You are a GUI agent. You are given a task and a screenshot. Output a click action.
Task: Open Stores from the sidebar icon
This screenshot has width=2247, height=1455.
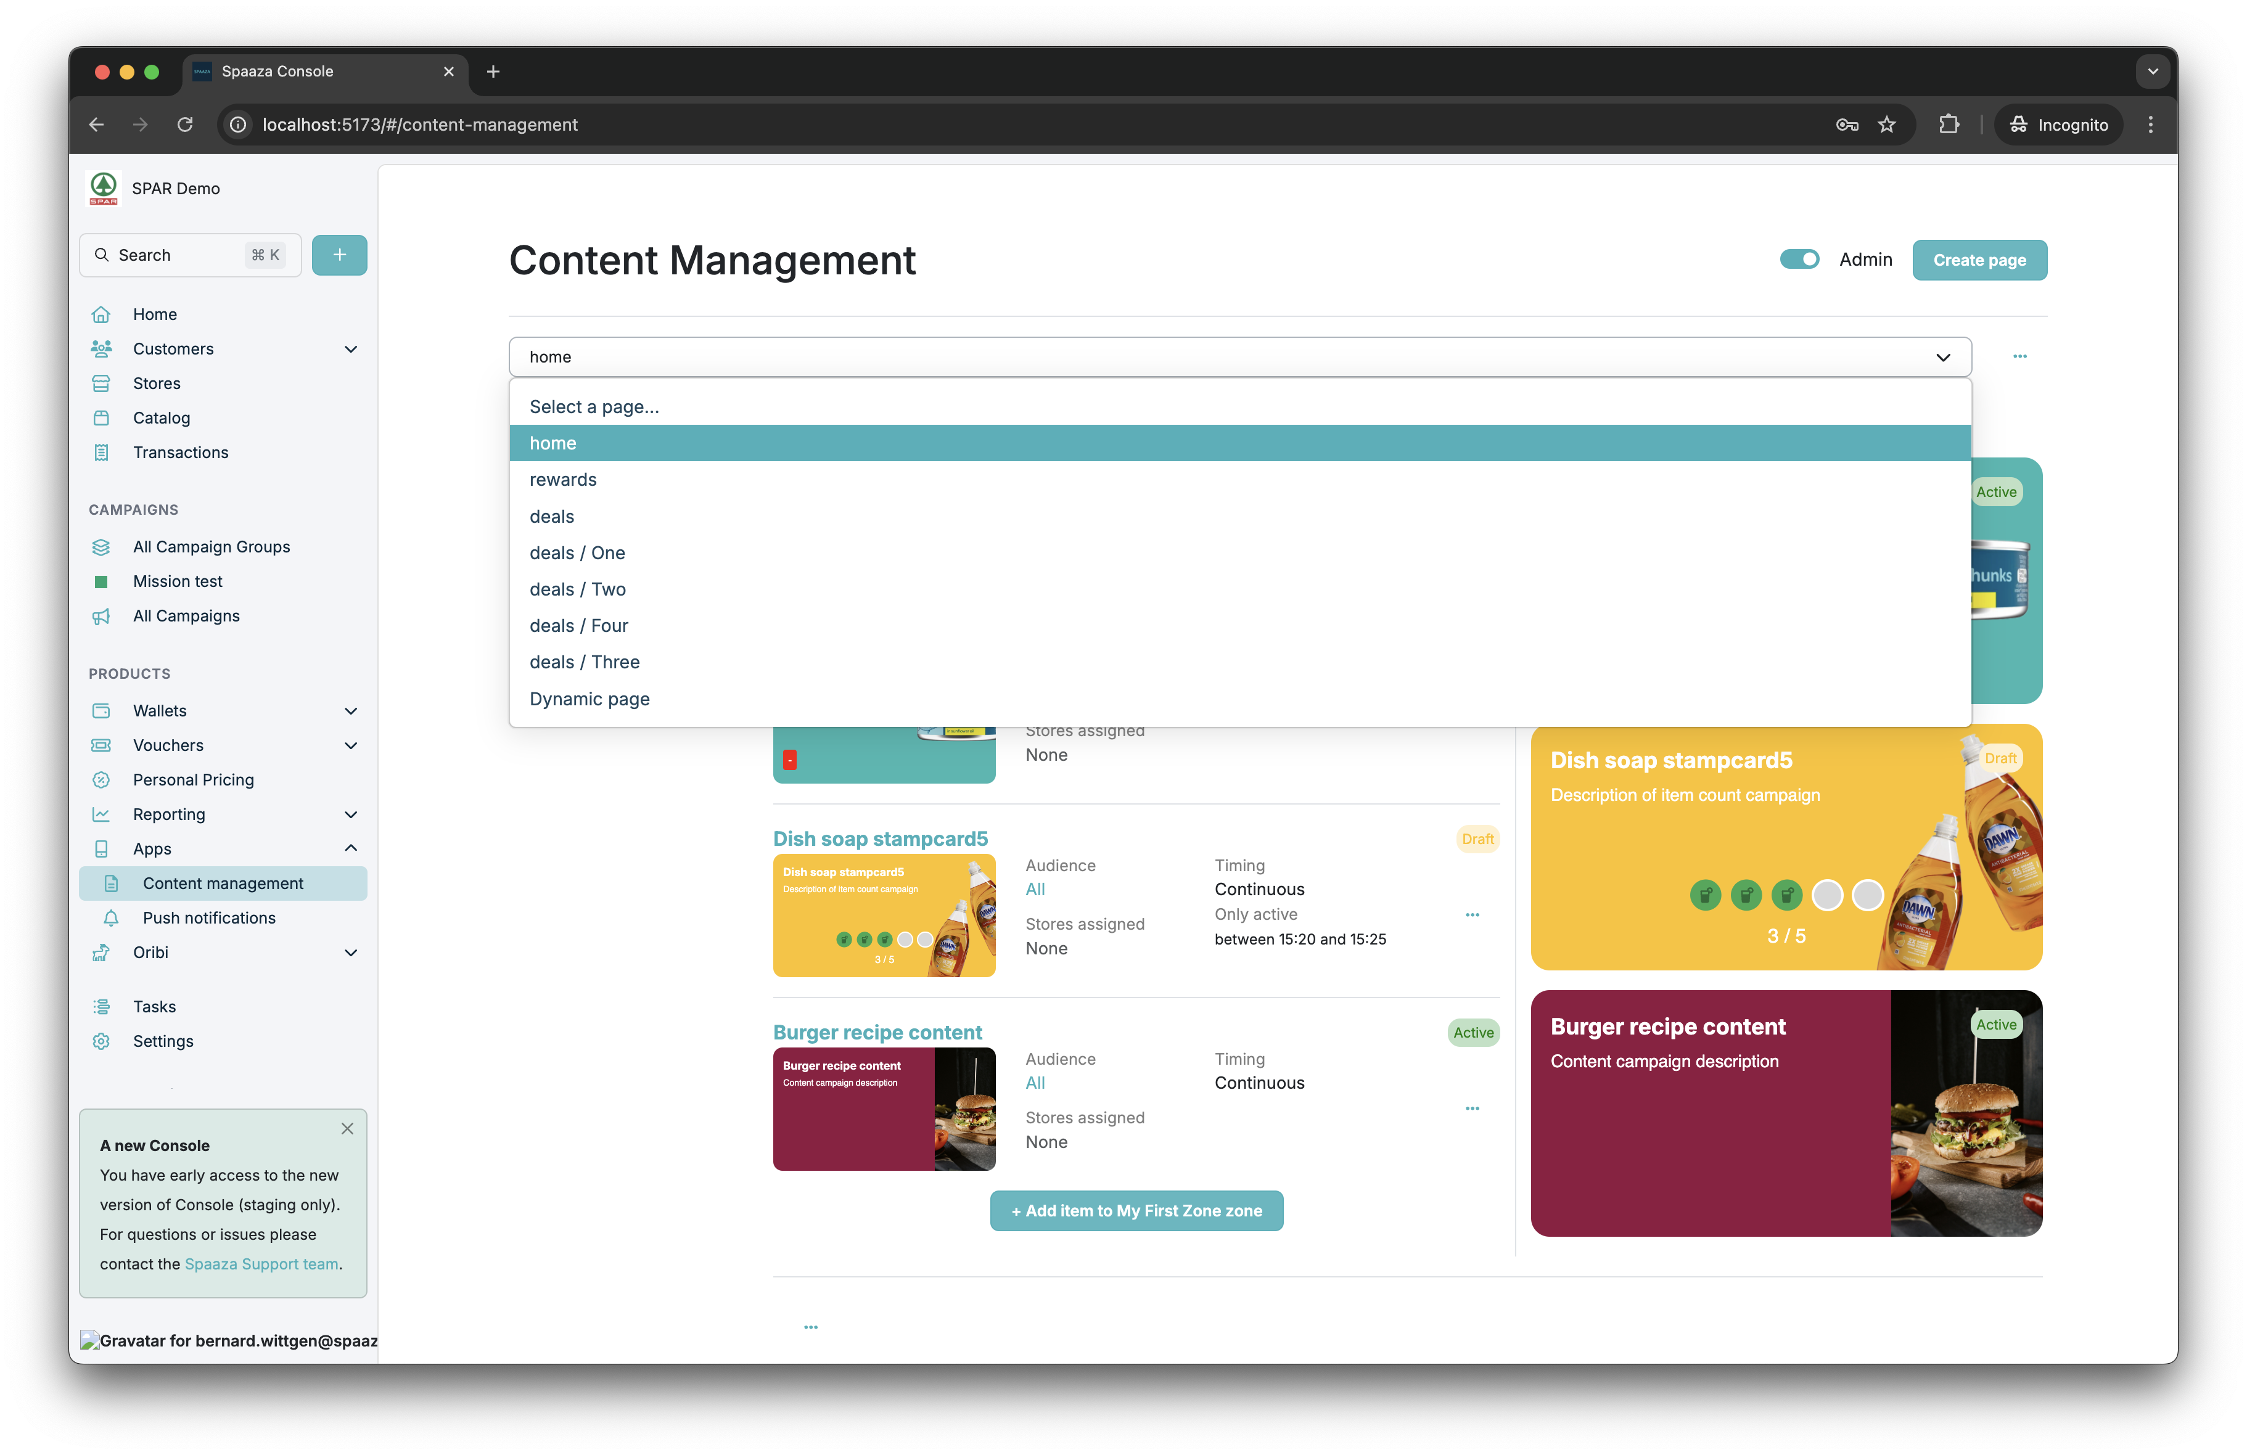pos(102,383)
